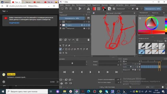Select the Calligraphy tool

coord(69,45)
